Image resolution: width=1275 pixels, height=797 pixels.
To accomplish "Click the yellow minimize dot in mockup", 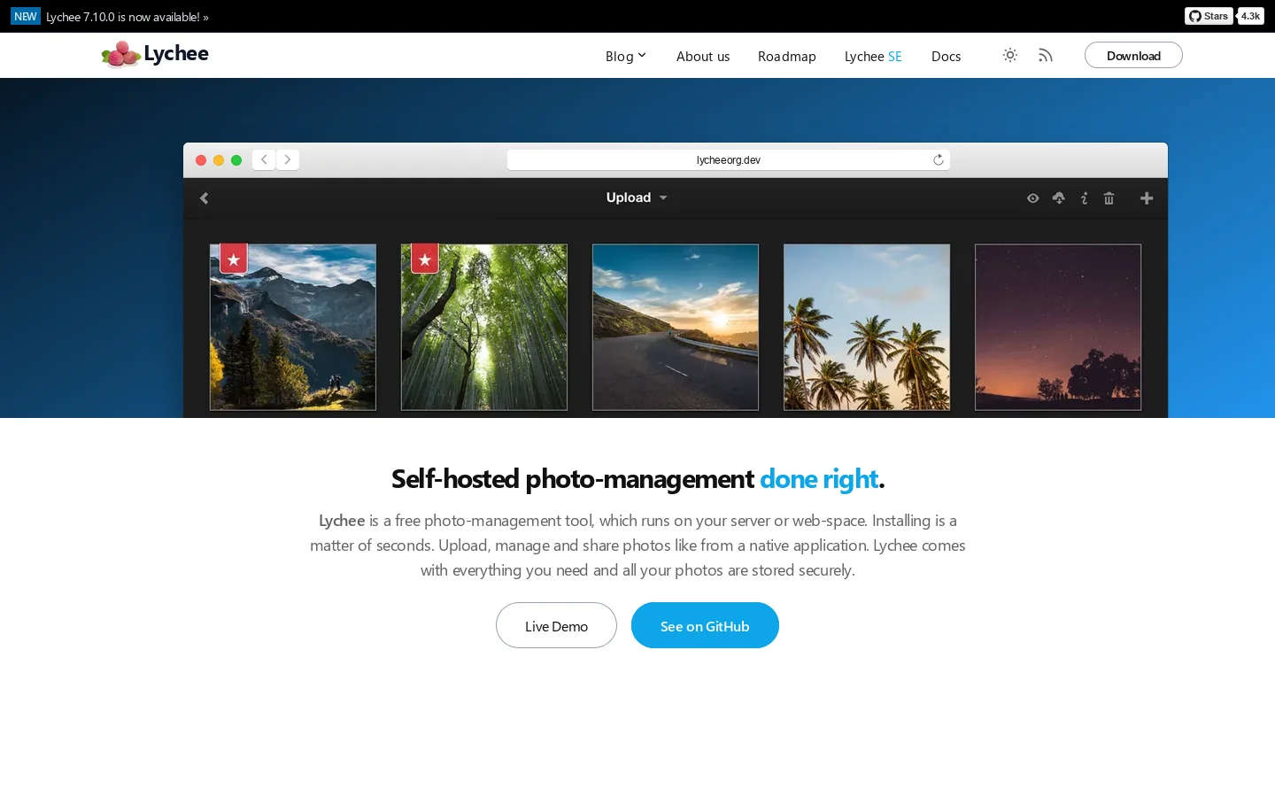I will [x=219, y=160].
